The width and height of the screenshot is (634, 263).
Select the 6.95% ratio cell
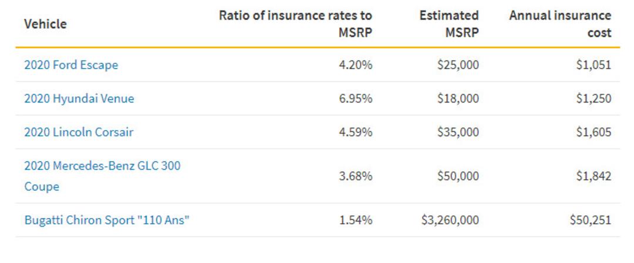coord(355,98)
